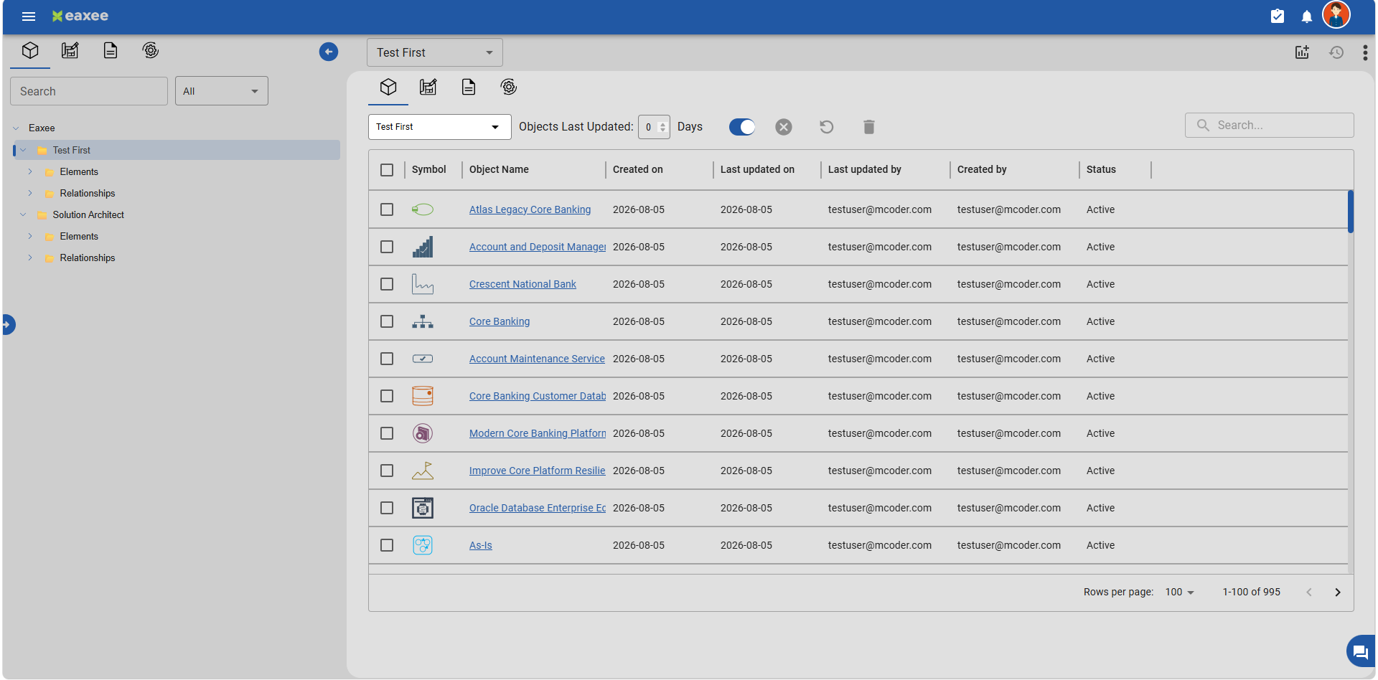This screenshot has height=680, width=1378.
Task: Collapse the Eaxee root tree node
Action: (x=16, y=128)
